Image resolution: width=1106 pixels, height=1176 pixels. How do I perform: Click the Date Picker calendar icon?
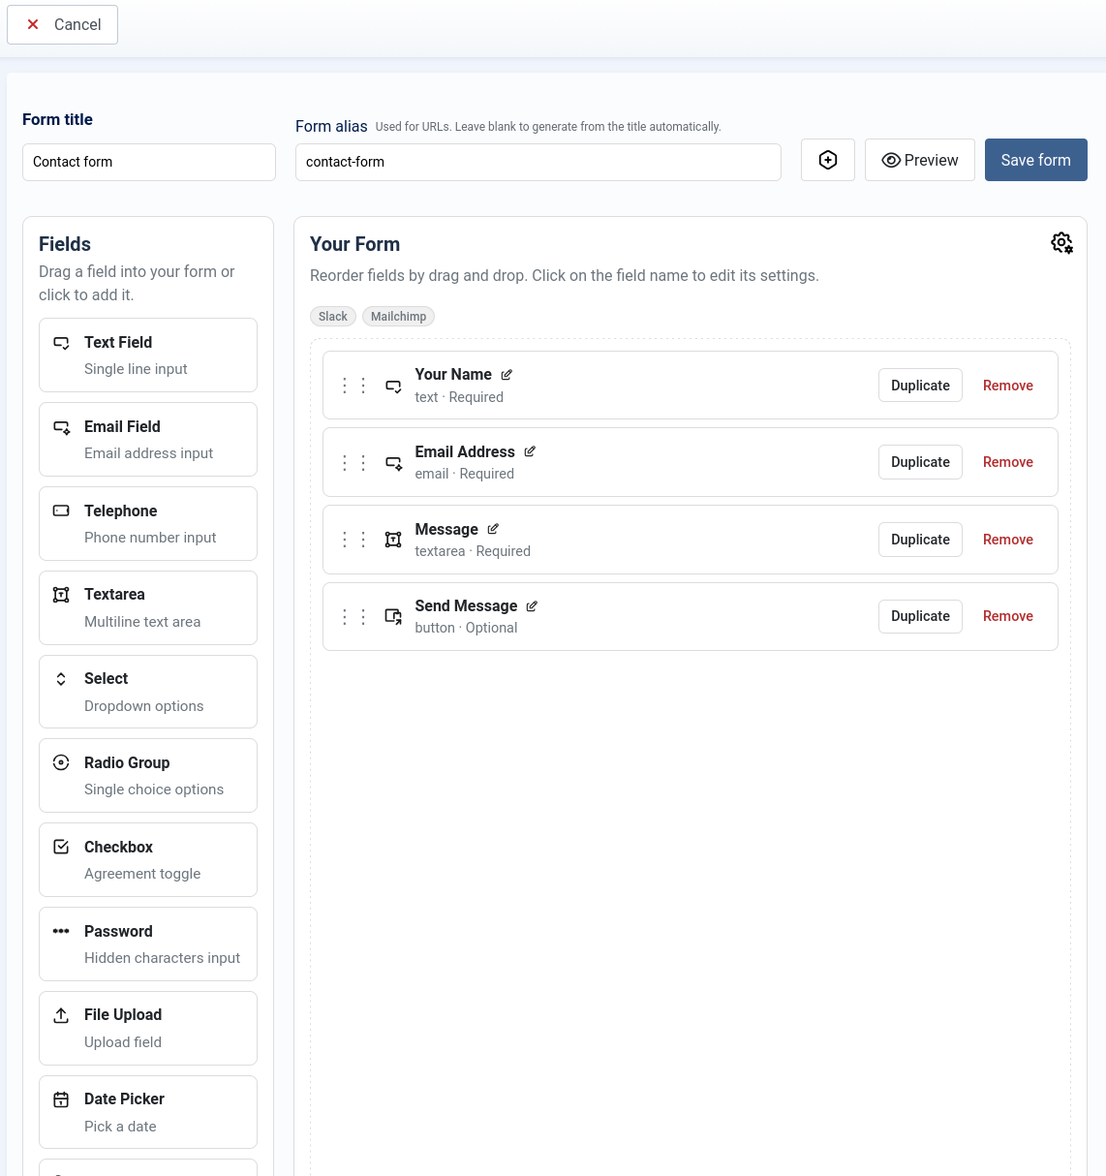61,1099
